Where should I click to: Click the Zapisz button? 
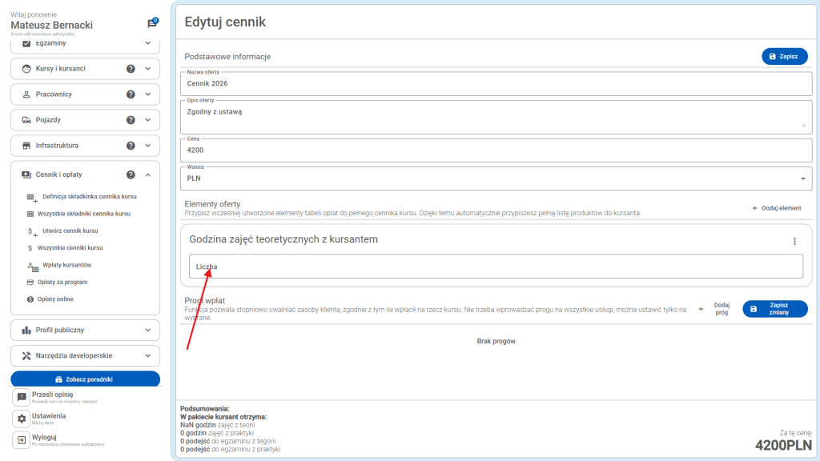pyautogui.click(x=784, y=57)
